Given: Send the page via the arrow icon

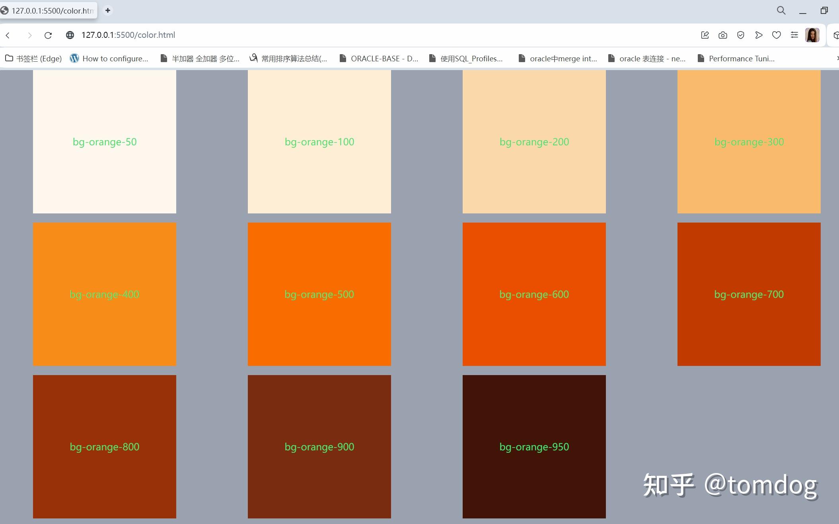Looking at the screenshot, I should 758,35.
